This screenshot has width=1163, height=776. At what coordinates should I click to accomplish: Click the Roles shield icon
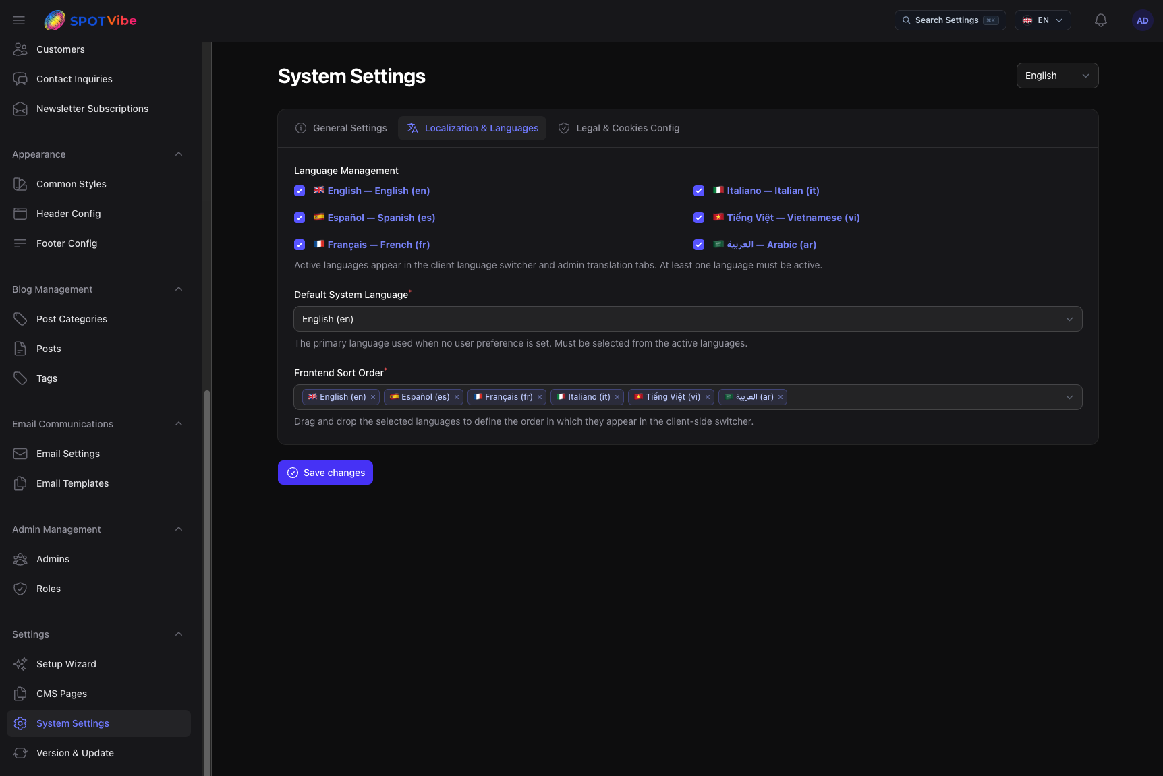pyautogui.click(x=20, y=589)
